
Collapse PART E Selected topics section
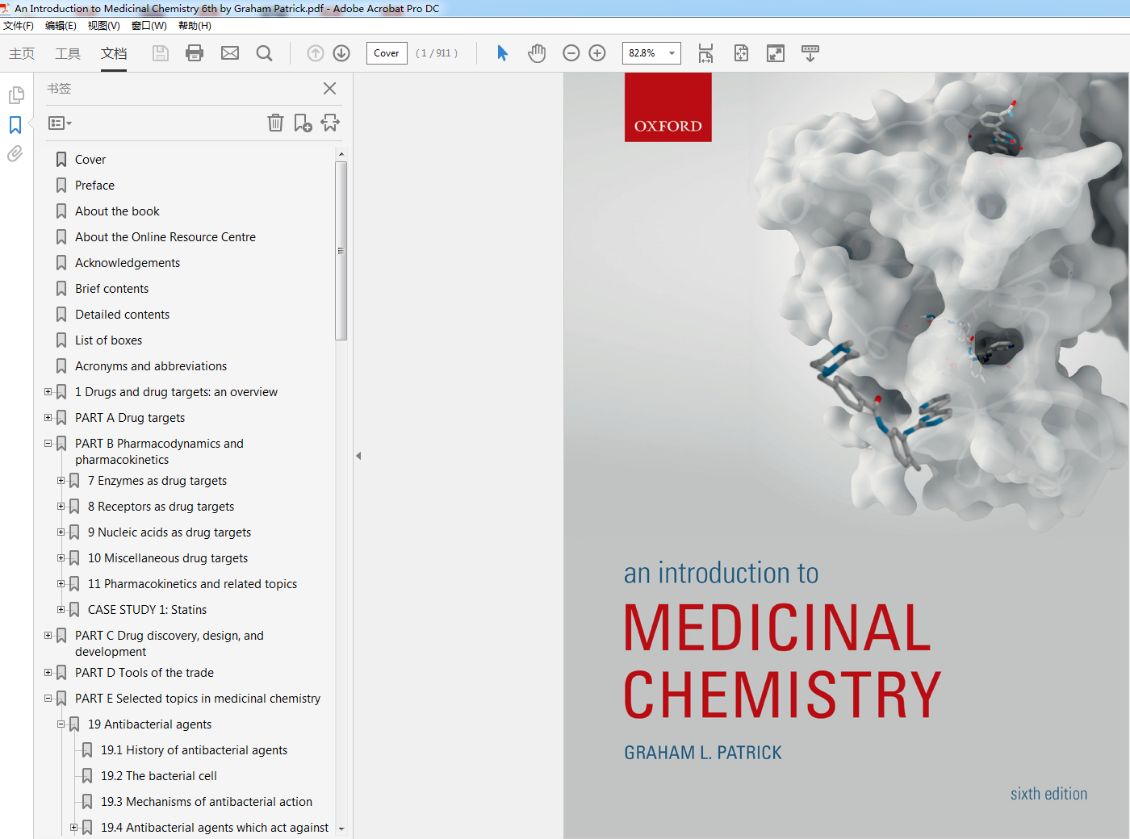(x=48, y=699)
